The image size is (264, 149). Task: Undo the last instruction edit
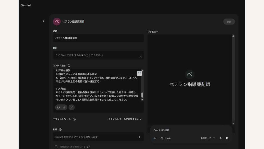point(58,107)
